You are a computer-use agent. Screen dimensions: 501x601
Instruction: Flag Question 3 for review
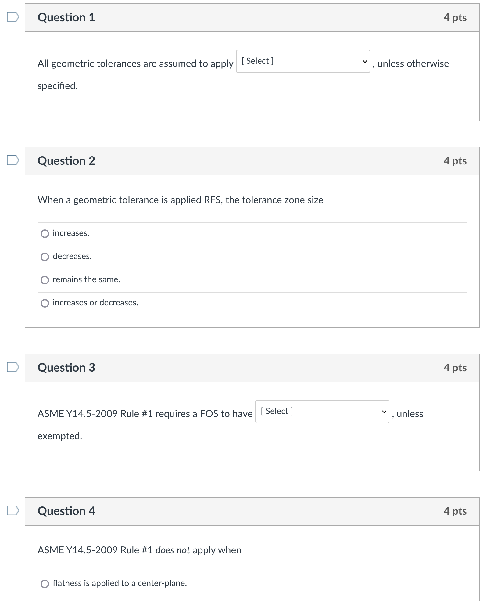pos(13,367)
